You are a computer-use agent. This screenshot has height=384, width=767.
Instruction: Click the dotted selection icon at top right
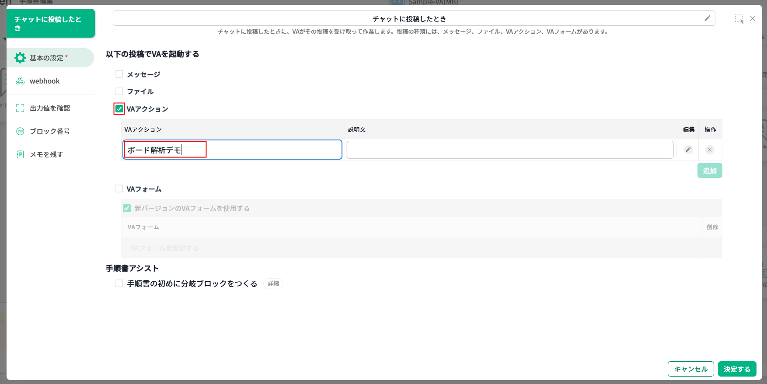[739, 19]
